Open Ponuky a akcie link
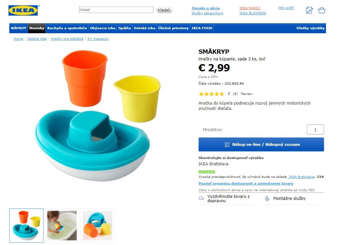 [x=206, y=8]
